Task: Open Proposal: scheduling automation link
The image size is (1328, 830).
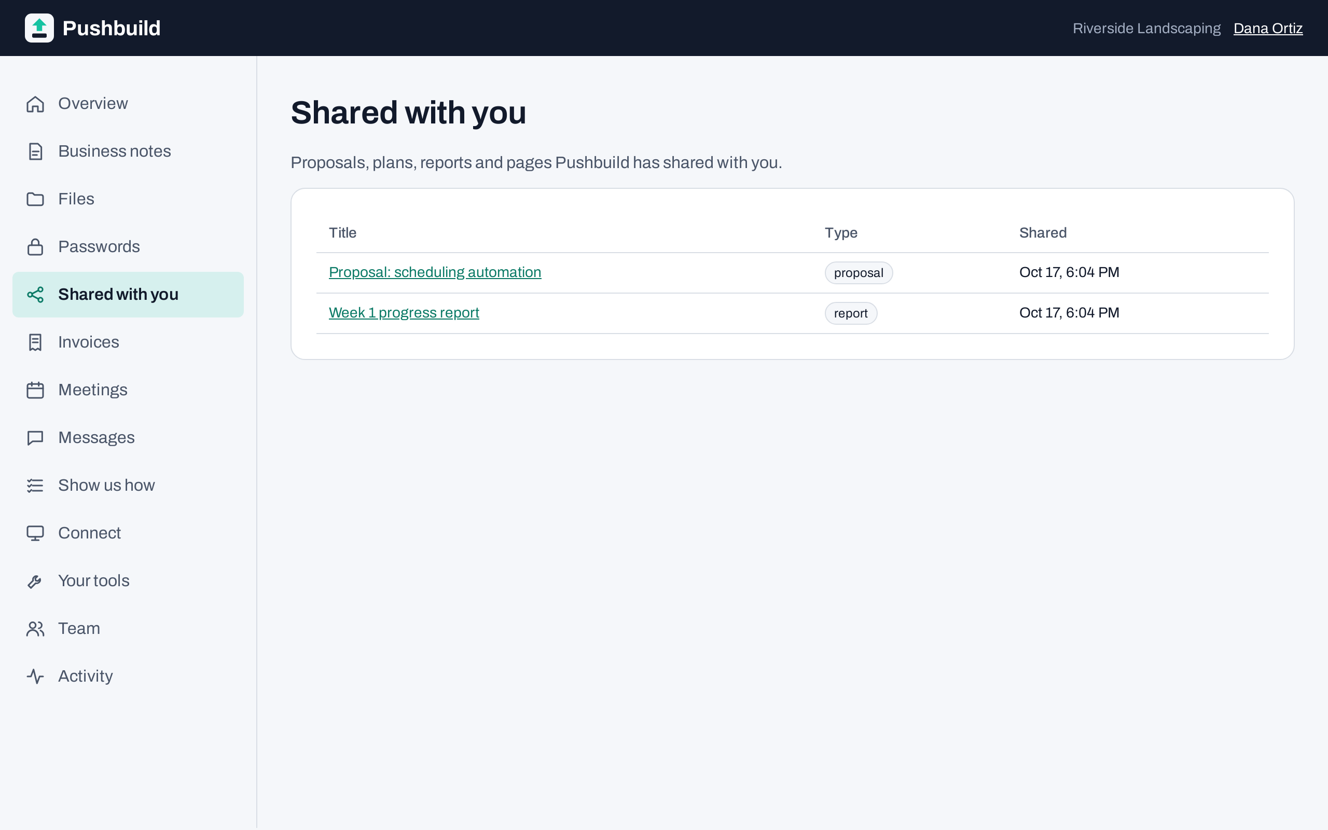Action: tap(435, 272)
